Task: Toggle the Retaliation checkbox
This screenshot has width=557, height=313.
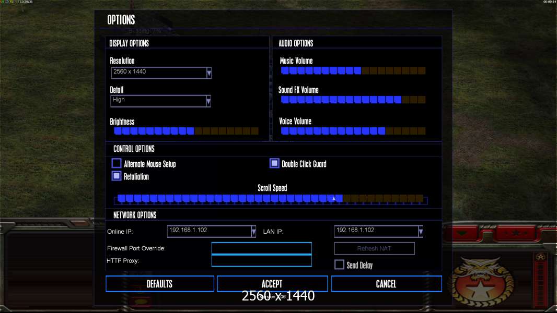Action: [117, 176]
